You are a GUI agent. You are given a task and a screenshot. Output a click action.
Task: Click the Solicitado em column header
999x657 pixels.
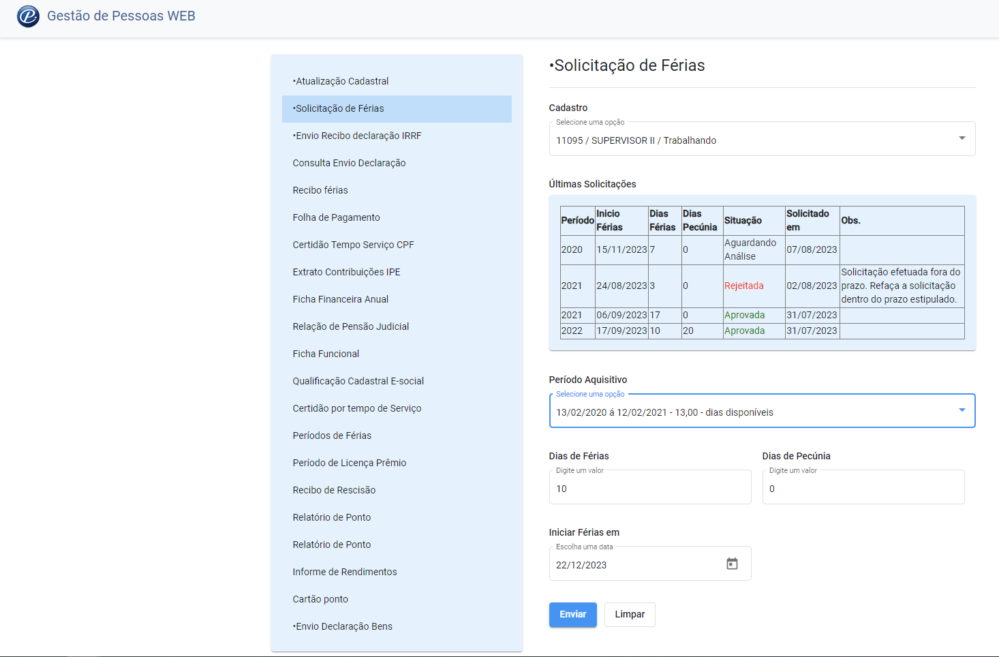click(x=812, y=221)
